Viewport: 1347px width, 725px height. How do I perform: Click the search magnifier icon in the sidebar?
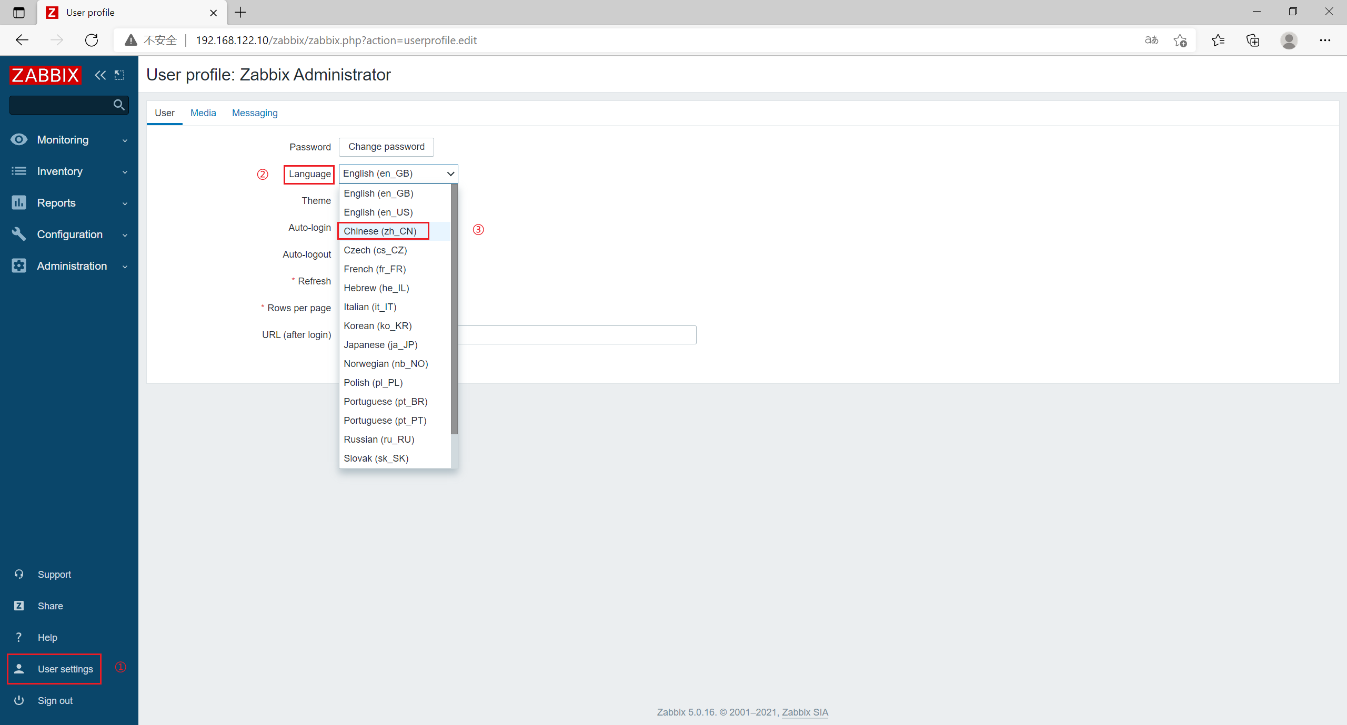click(119, 105)
